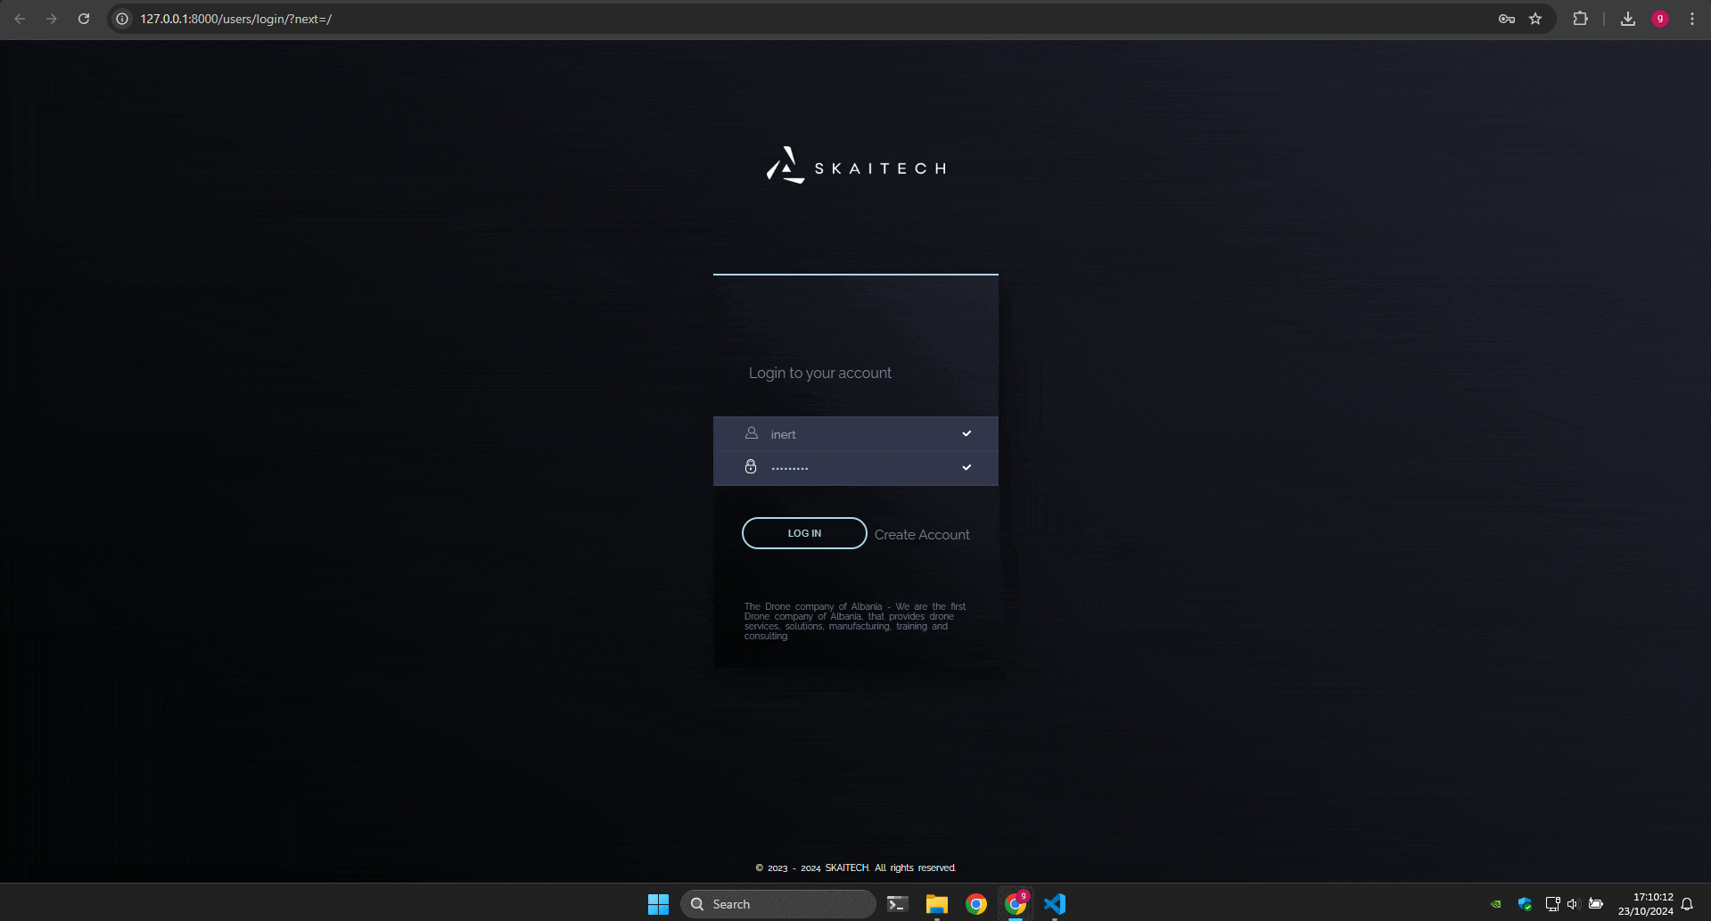Click the taskbar Search box
This screenshot has height=921, width=1711.
tap(777, 904)
